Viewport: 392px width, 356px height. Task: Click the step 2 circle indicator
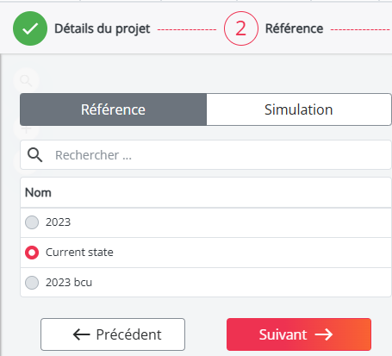click(241, 28)
